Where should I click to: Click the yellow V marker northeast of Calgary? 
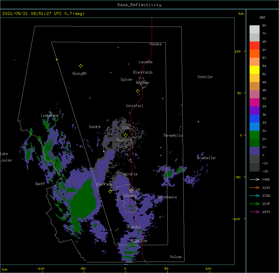139,189
